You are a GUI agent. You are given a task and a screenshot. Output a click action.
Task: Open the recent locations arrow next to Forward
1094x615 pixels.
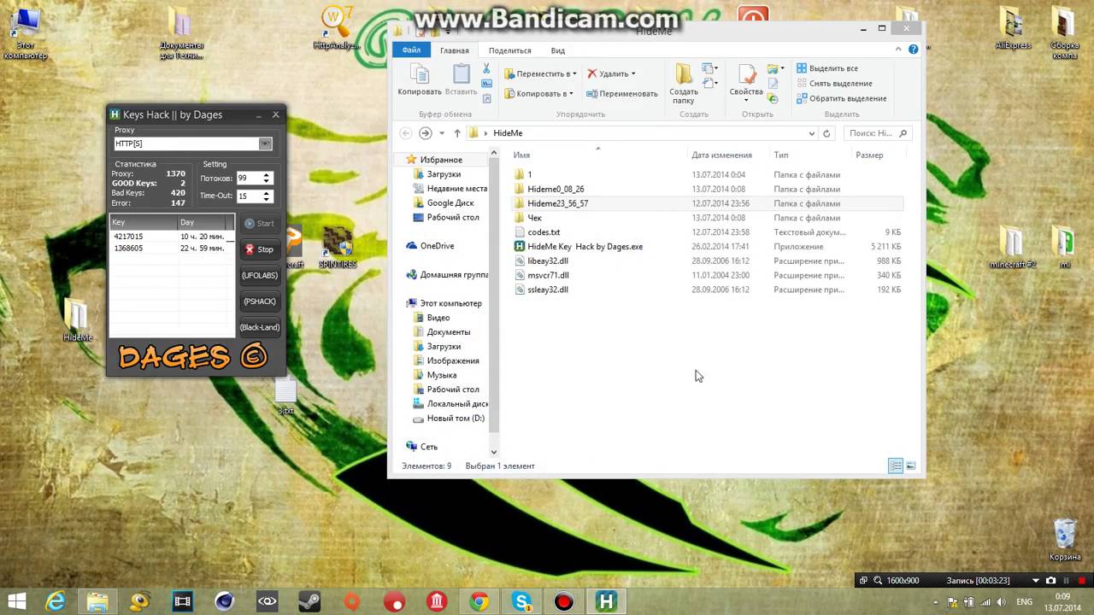(442, 133)
